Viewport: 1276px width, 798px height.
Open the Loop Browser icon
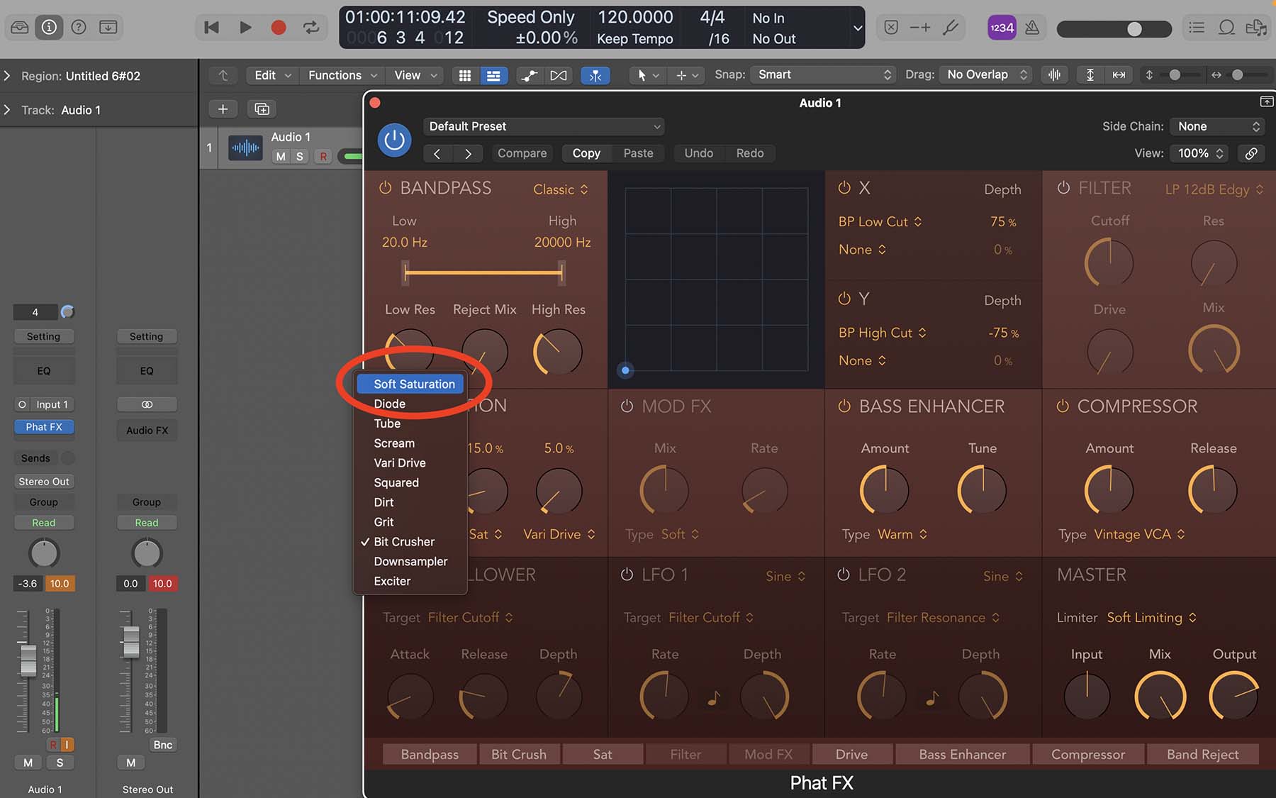1226,28
